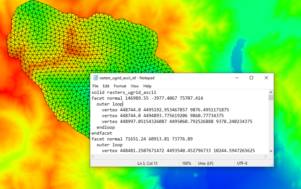Click the 100% zoom level indicator

[x=187, y=163]
